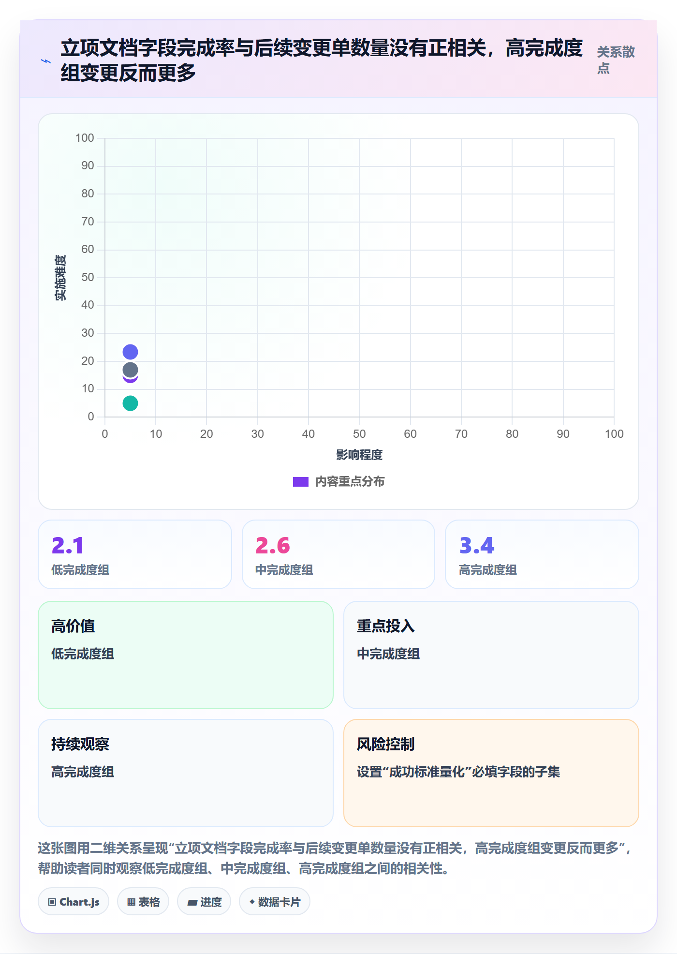Select the topmost blue-violet scatter point
Image resolution: width=677 pixels, height=954 pixels.
(130, 352)
